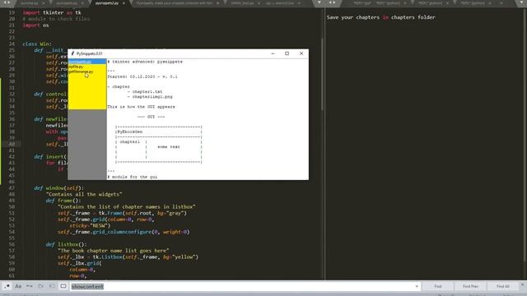Click line number 47 in gutter

coord(12,188)
